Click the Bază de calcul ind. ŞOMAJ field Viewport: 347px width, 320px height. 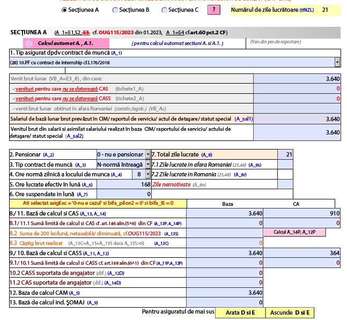click(225, 302)
